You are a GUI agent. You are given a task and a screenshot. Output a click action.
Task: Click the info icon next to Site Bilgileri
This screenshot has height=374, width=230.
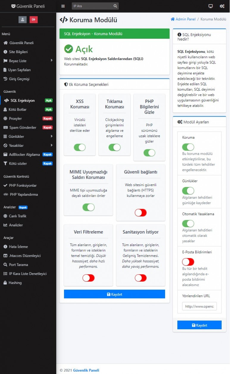click(5, 52)
